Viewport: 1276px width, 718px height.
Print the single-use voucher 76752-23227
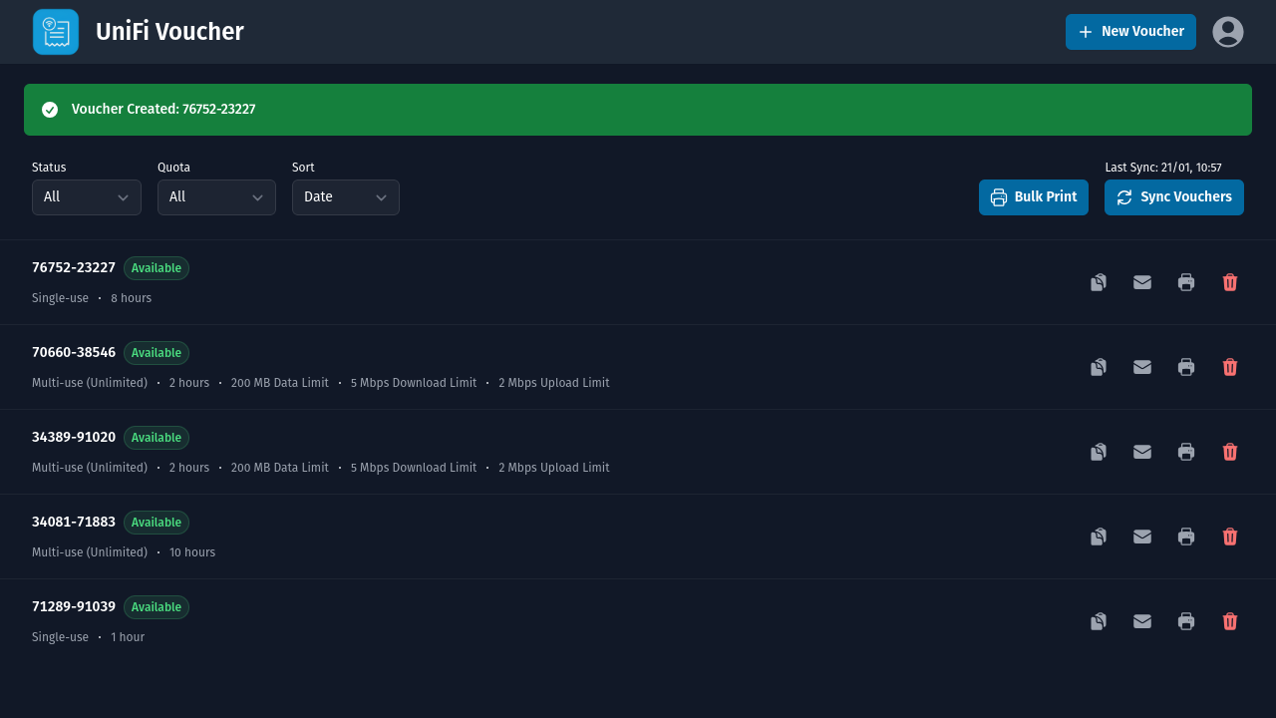(1185, 282)
